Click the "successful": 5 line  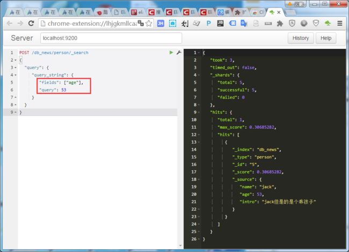tap(237, 90)
